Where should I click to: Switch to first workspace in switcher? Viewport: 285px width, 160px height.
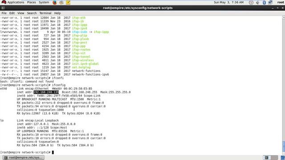point(267,157)
